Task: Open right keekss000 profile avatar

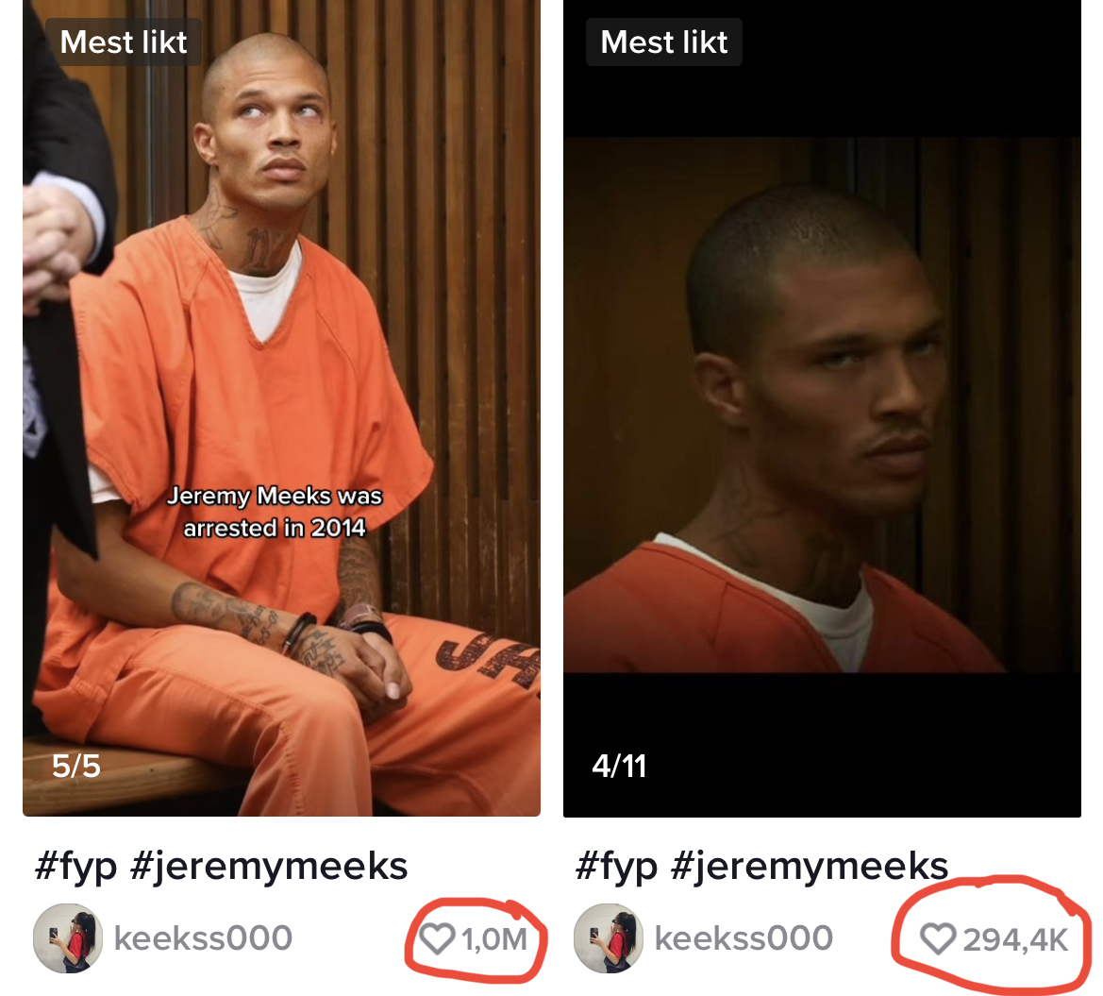Action: click(x=609, y=938)
